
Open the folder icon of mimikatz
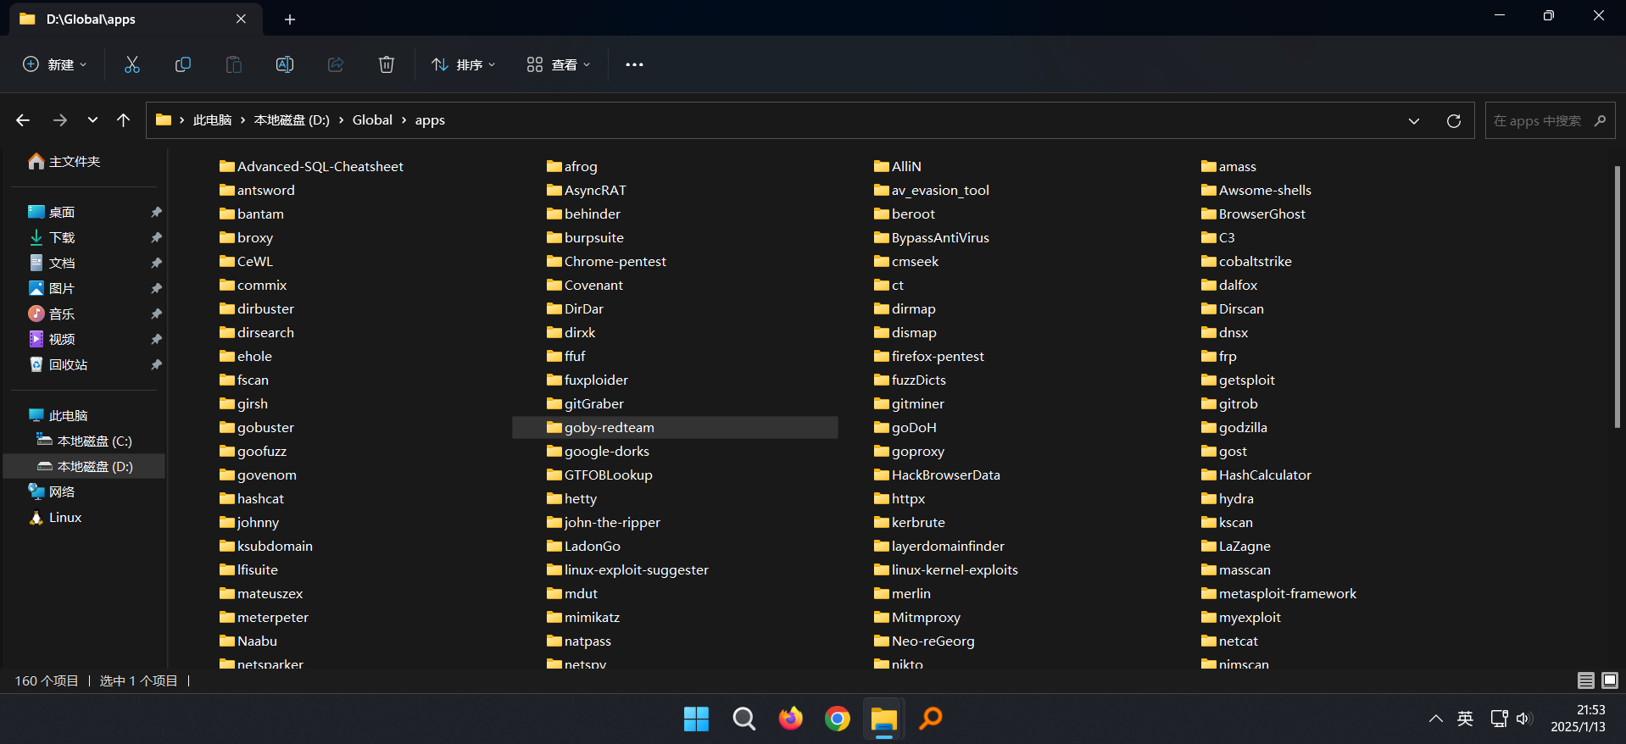[554, 617]
